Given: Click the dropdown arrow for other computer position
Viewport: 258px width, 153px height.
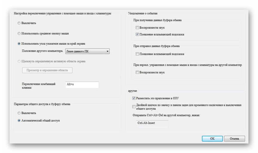Looking at the screenshot, I should click(x=107, y=51).
